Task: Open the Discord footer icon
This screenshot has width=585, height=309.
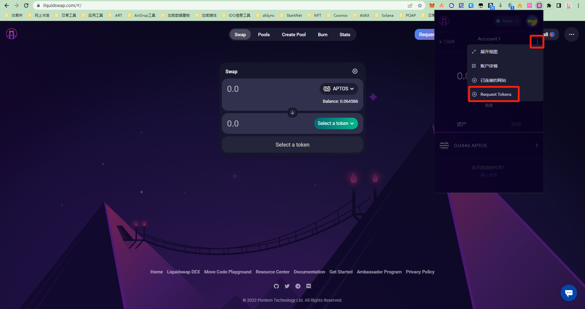Action: 309,286
